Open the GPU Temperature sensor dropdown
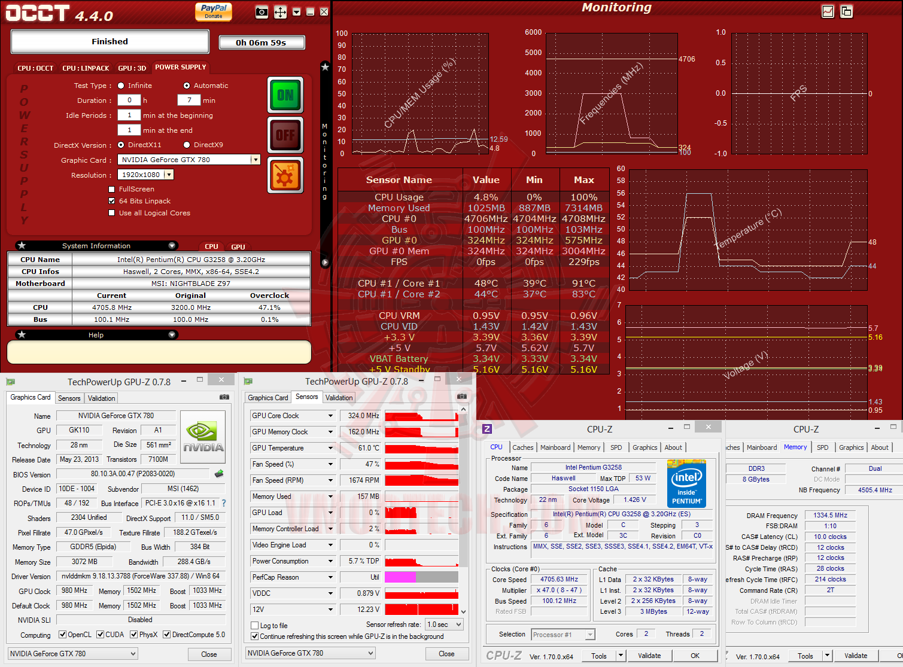Screen dimensions: 903x667 (330, 448)
